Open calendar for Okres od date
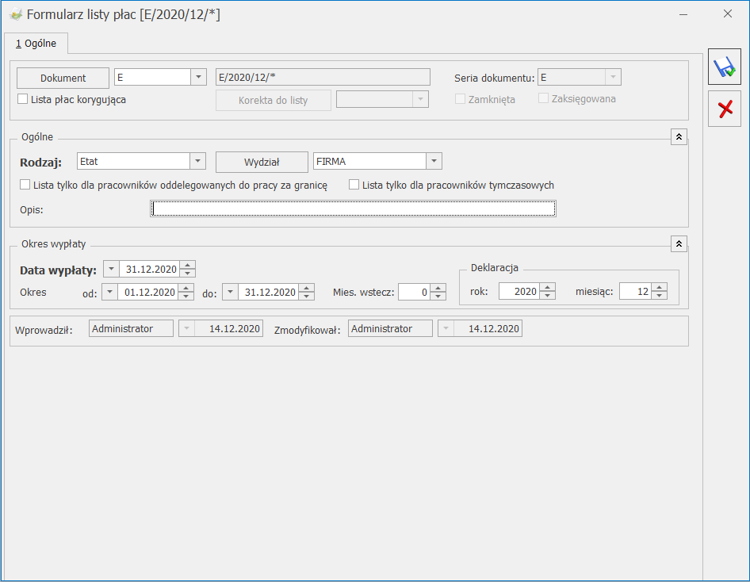Image resolution: width=750 pixels, height=582 pixels. 109,292
